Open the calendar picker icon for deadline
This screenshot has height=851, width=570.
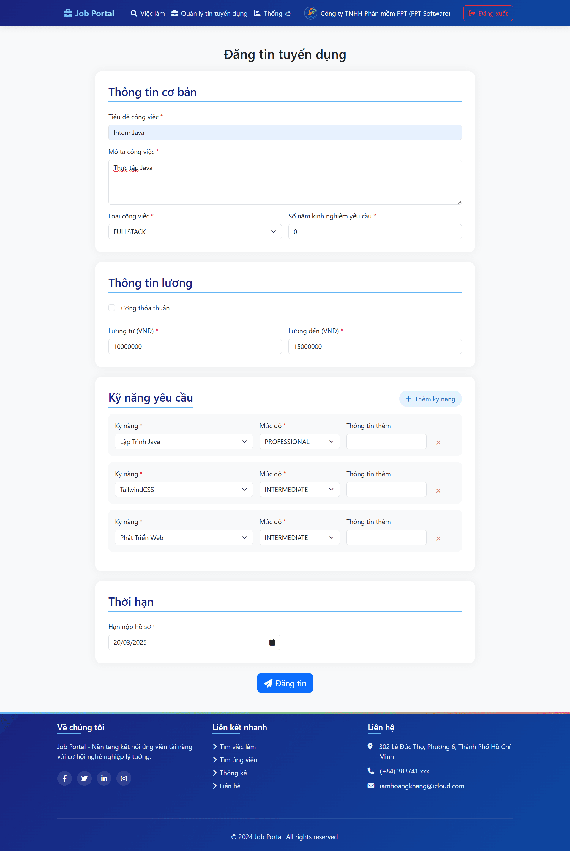click(272, 642)
